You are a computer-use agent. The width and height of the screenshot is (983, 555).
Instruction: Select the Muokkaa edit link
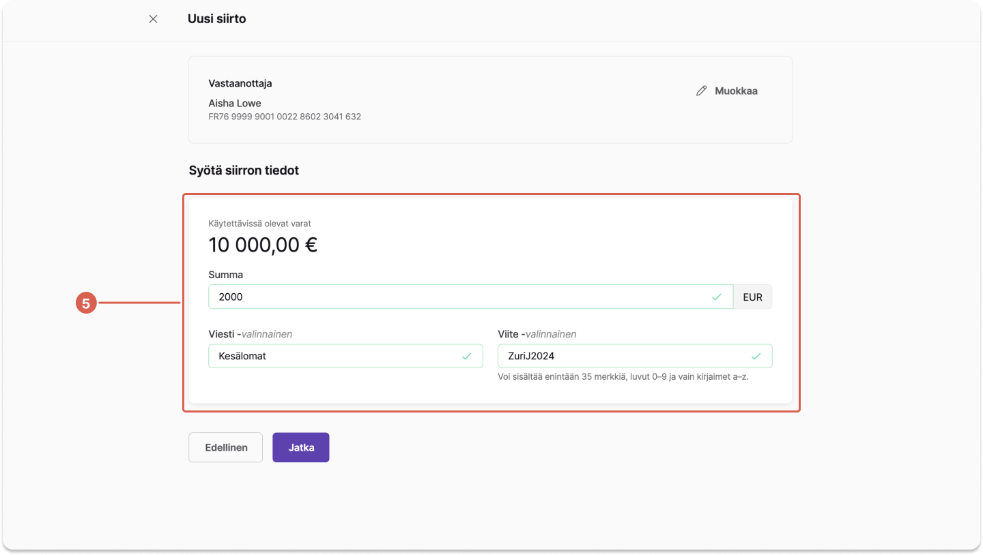pyautogui.click(x=727, y=91)
